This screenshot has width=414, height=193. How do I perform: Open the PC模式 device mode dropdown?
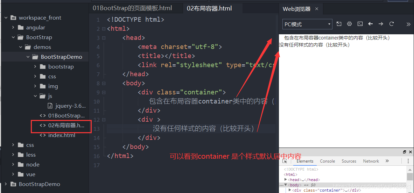[307, 24]
